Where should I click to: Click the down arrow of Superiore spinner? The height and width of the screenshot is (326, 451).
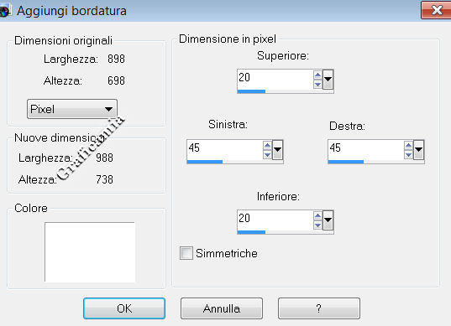(317, 85)
